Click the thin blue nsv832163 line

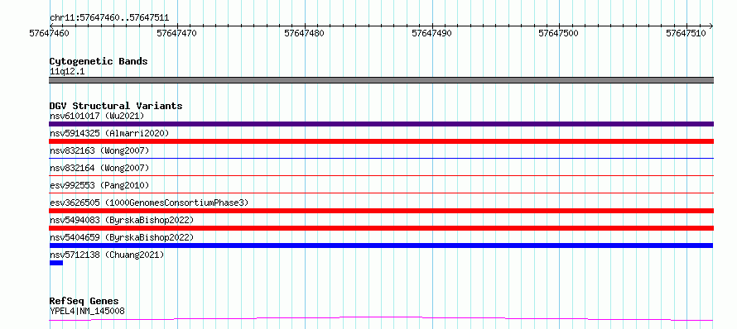click(381, 159)
